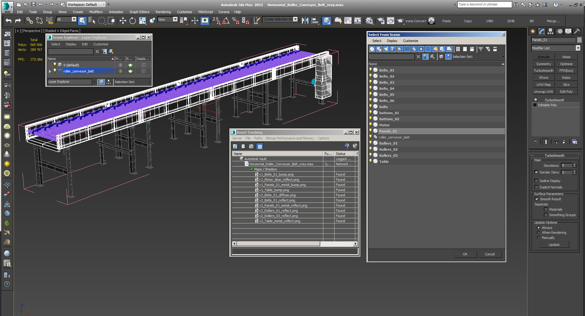Expand the Editable Poly modifier entry
585x316 pixels.
(535, 105)
